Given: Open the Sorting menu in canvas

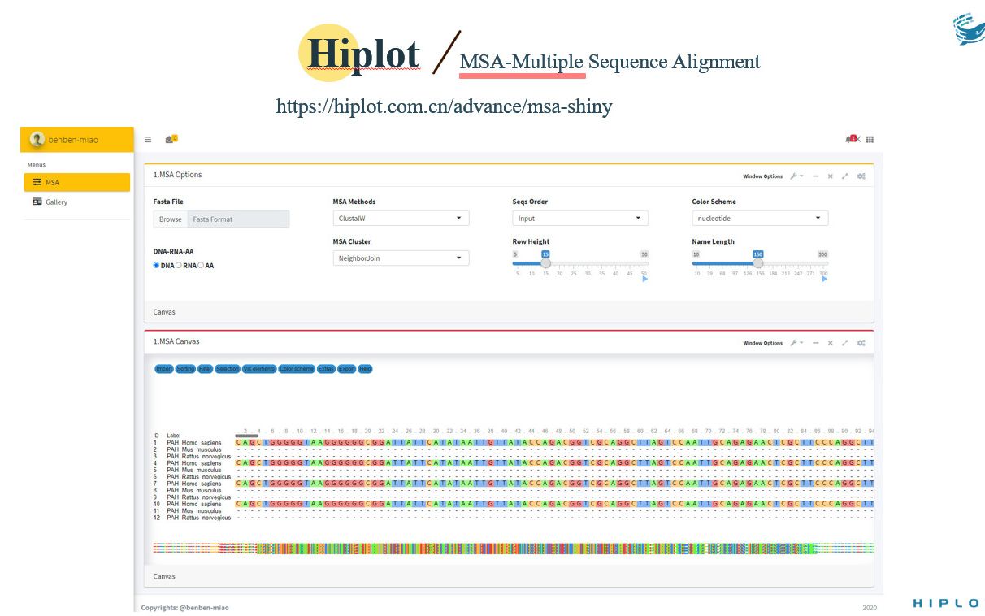Looking at the screenshot, I should (185, 369).
